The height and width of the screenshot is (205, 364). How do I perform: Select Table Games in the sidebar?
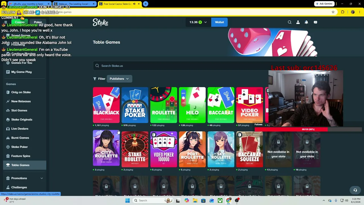click(25, 165)
